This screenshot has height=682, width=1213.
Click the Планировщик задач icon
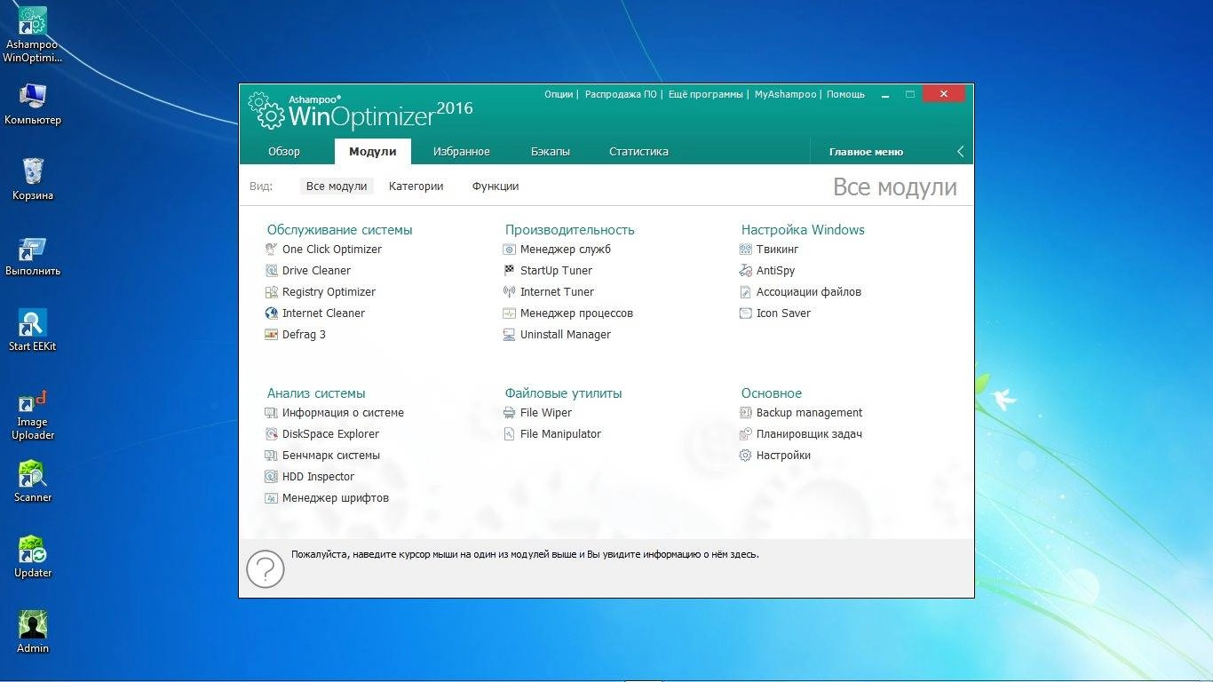pos(746,434)
